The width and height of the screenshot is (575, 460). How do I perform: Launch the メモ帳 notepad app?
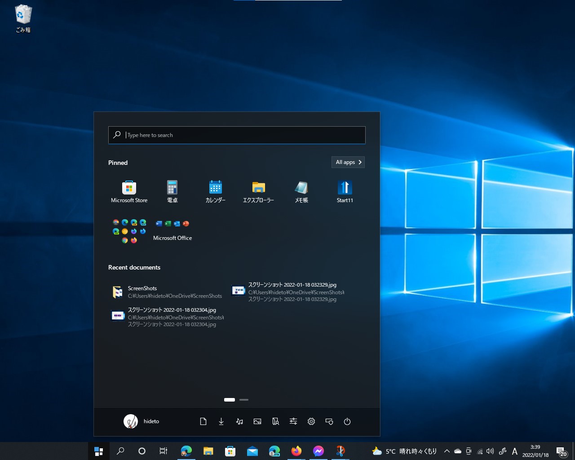[301, 192]
